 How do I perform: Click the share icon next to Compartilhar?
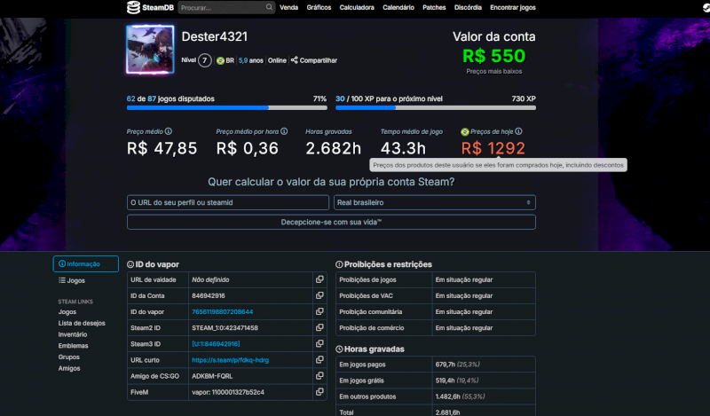click(295, 60)
